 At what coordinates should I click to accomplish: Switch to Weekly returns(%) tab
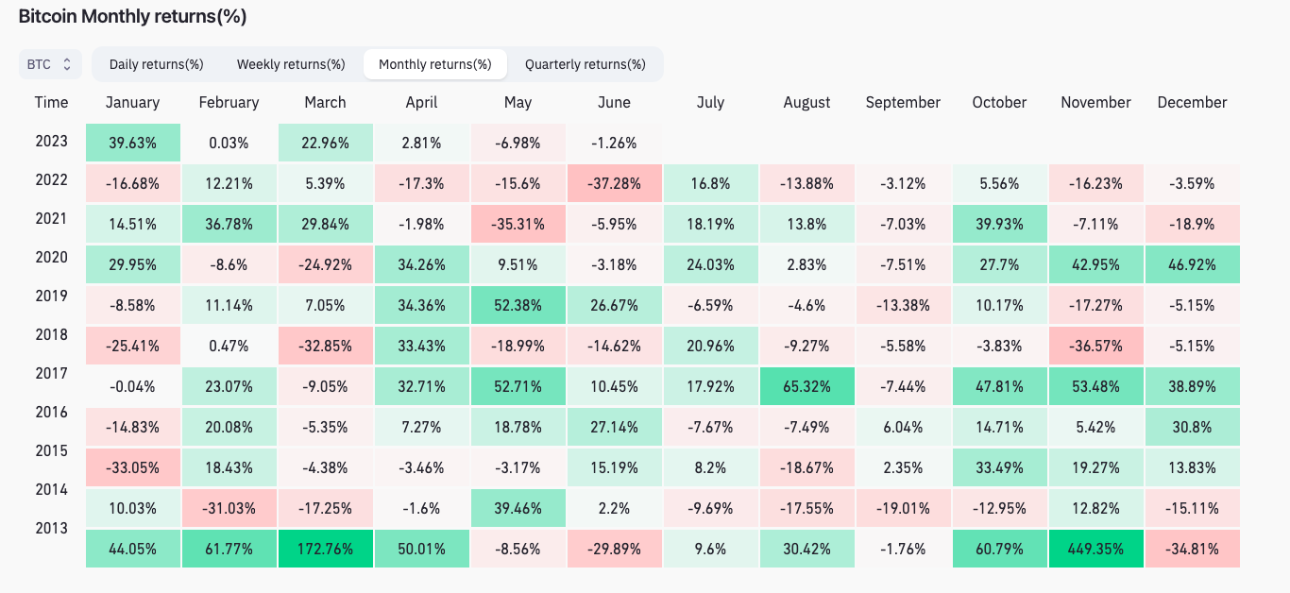pyautogui.click(x=291, y=64)
